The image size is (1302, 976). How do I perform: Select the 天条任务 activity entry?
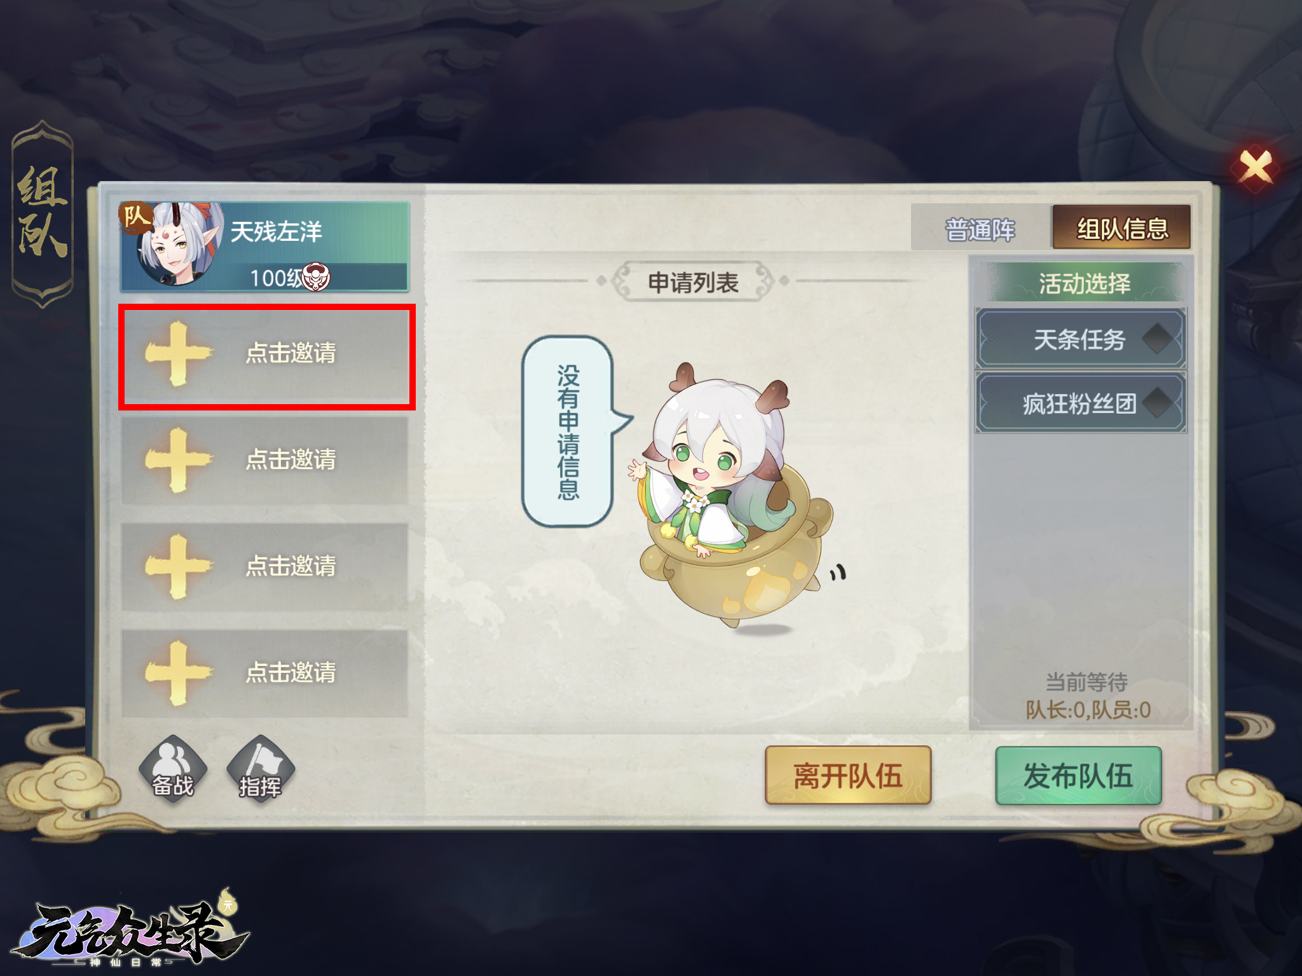1081,339
